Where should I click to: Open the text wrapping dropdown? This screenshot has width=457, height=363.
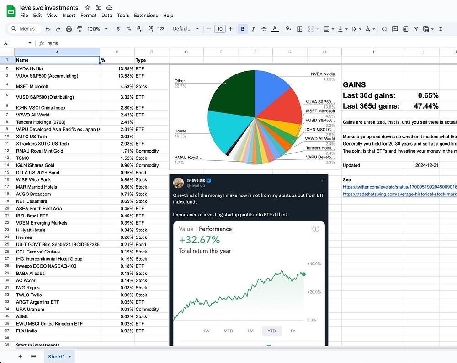click(356, 29)
